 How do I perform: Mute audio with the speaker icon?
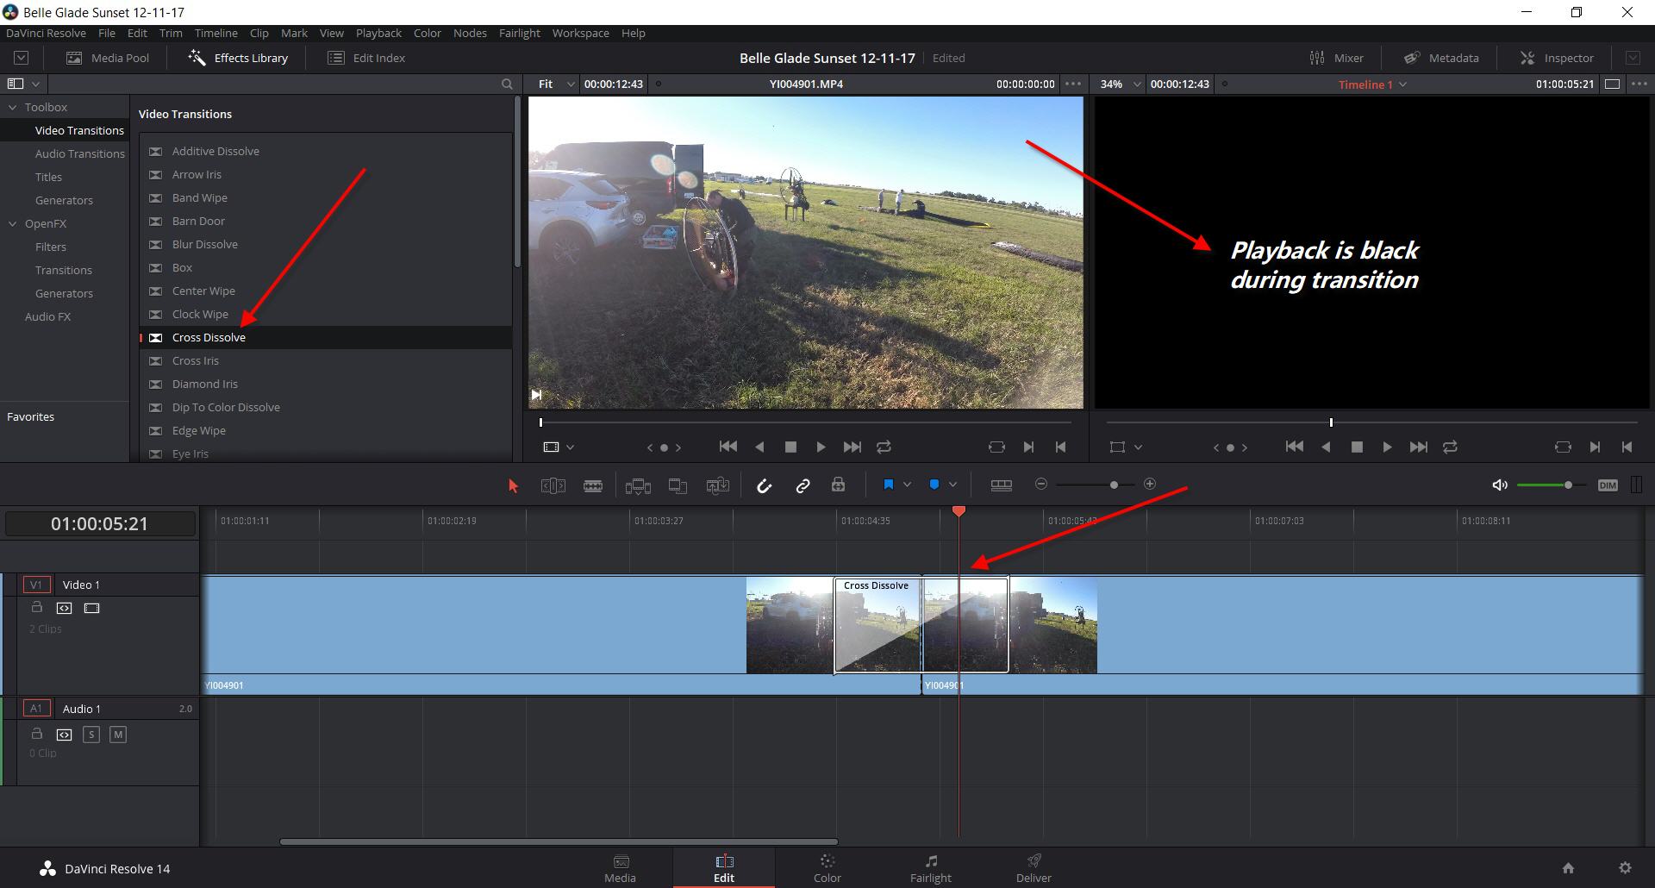(x=1500, y=485)
